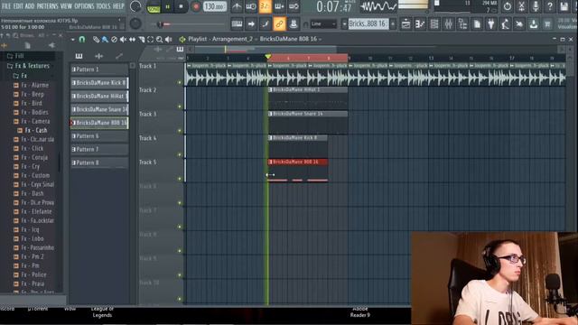Screen dimensions: 578x325
Task: Stop playback with the stop button
Action: [181, 6]
